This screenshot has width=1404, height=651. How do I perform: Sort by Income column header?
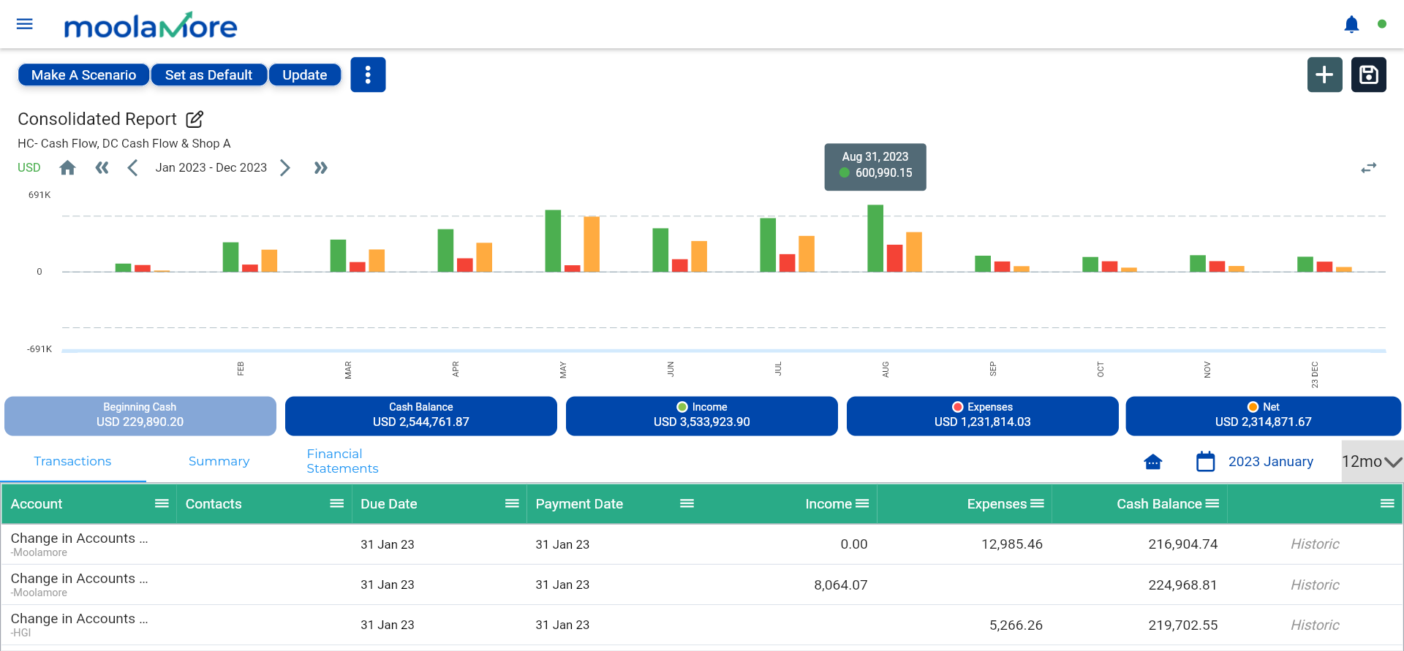(x=828, y=504)
